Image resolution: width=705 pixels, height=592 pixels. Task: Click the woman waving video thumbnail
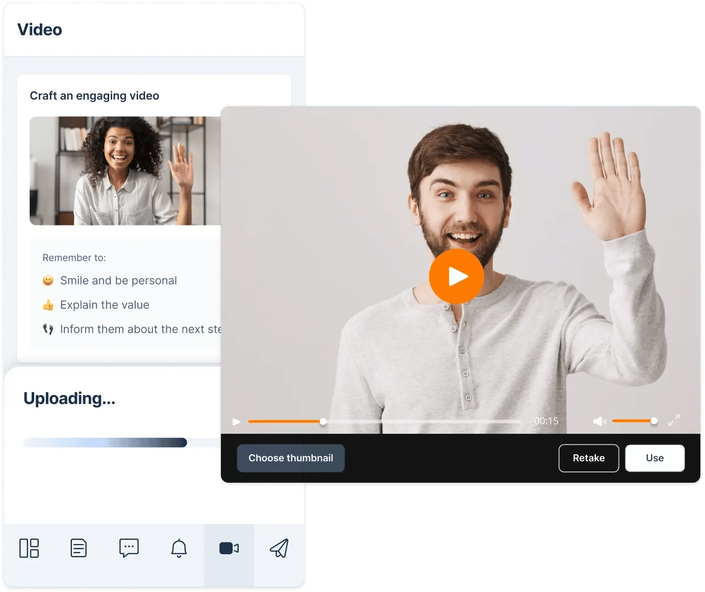[x=125, y=171]
